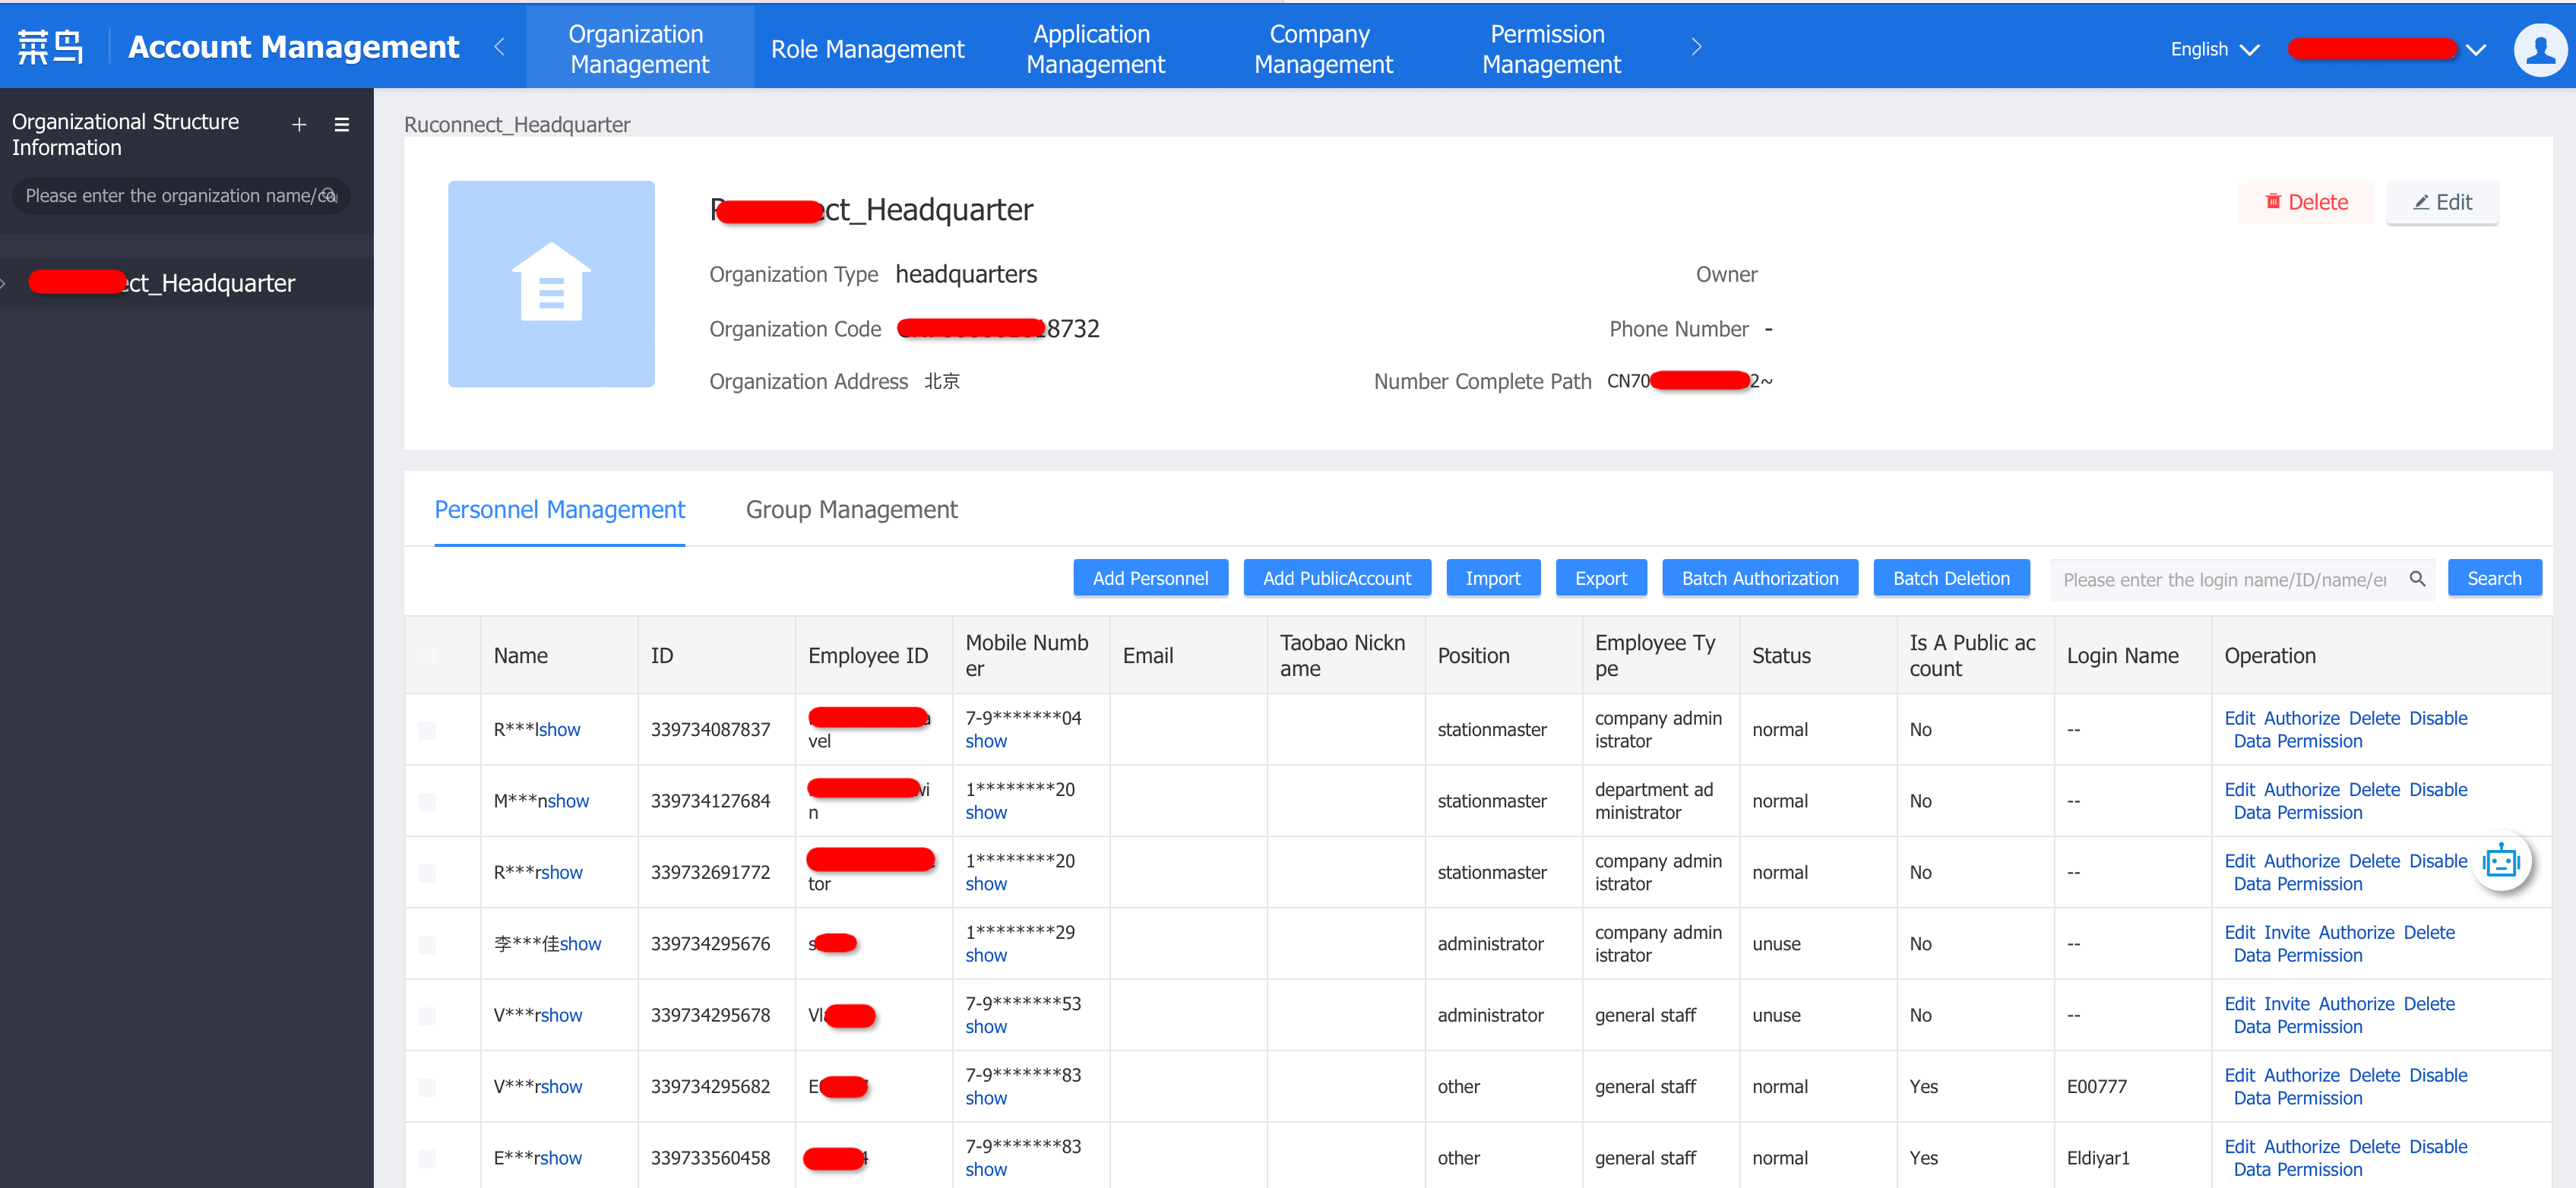This screenshot has width=2576, height=1188.
Task: Click the user avatar icon
Action: point(2540,49)
